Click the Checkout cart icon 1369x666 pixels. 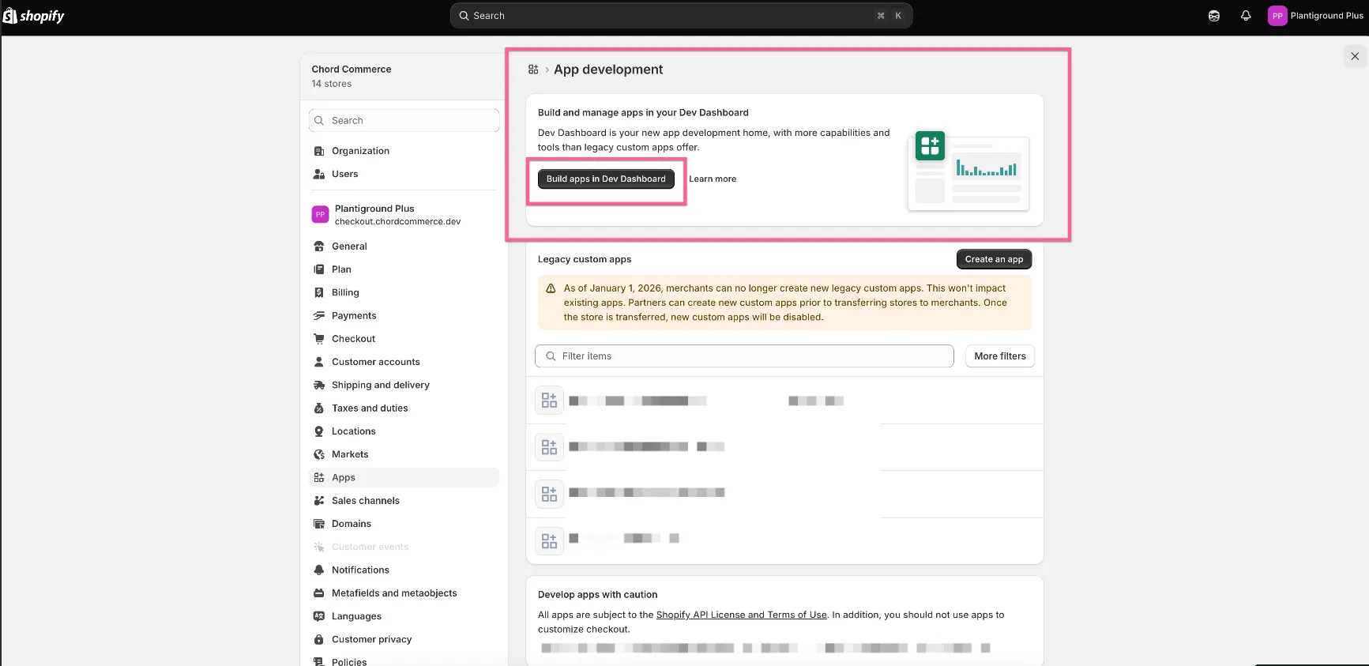click(319, 339)
